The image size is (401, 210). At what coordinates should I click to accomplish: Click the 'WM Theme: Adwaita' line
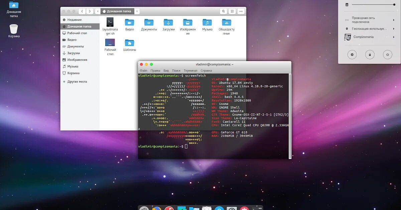tap(228, 111)
